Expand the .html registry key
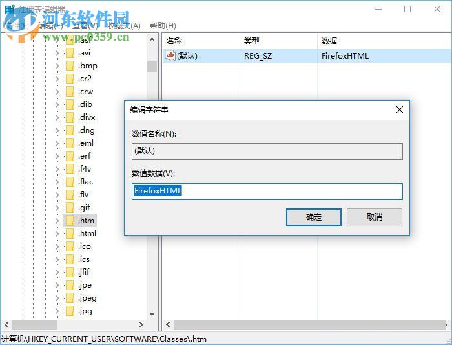 pyautogui.click(x=57, y=233)
